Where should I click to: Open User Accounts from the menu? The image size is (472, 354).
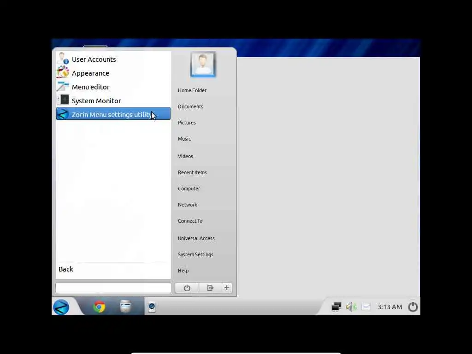113,59
